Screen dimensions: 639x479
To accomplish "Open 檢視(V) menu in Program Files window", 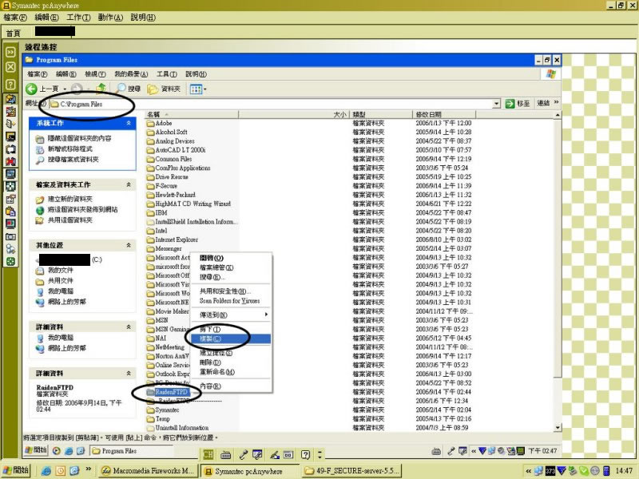I will pyautogui.click(x=95, y=74).
